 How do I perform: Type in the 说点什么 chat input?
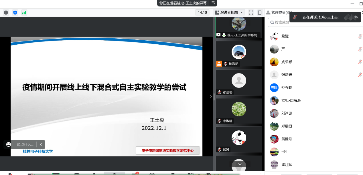(25, 144)
